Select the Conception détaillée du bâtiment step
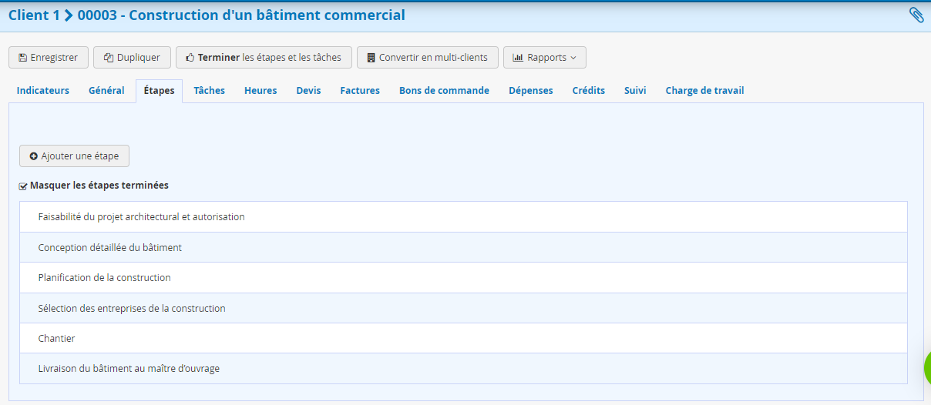 109,248
